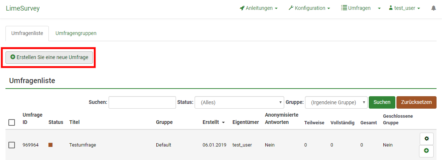The width and height of the screenshot is (442, 160).
Task: Click into the Suchen text field
Action: (x=142, y=102)
